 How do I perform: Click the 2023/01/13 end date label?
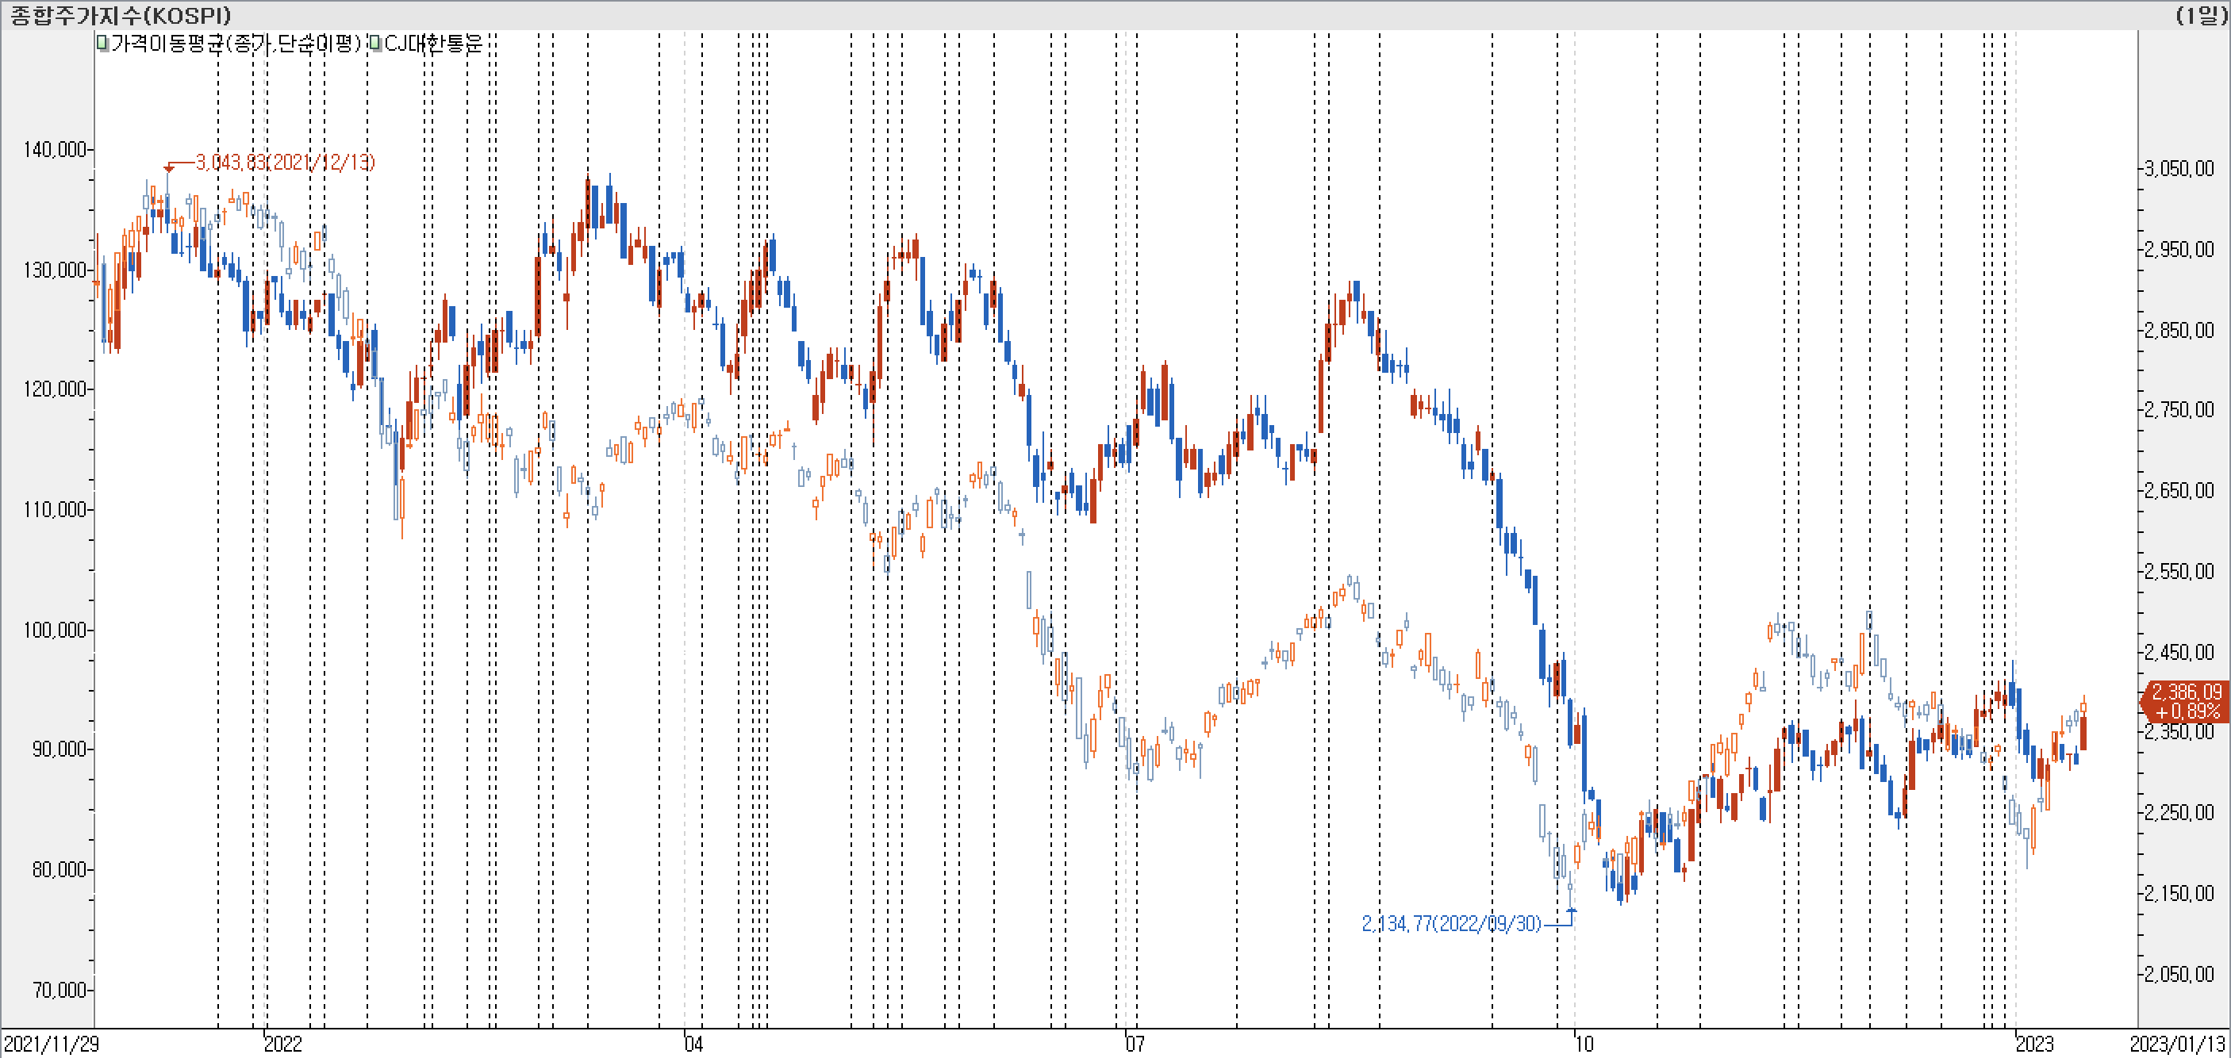(x=2177, y=1043)
